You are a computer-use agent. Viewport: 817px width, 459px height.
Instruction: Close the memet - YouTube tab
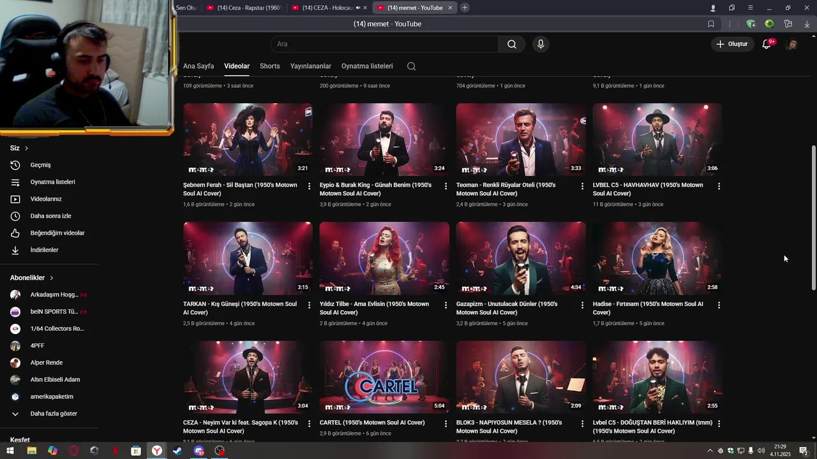coord(450,8)
